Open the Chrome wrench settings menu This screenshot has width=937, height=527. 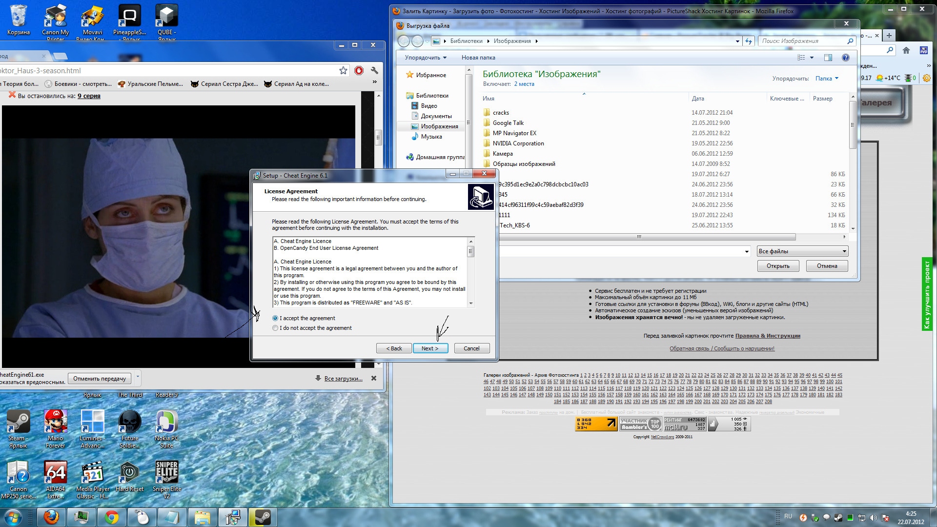click(x=374, y=71)
